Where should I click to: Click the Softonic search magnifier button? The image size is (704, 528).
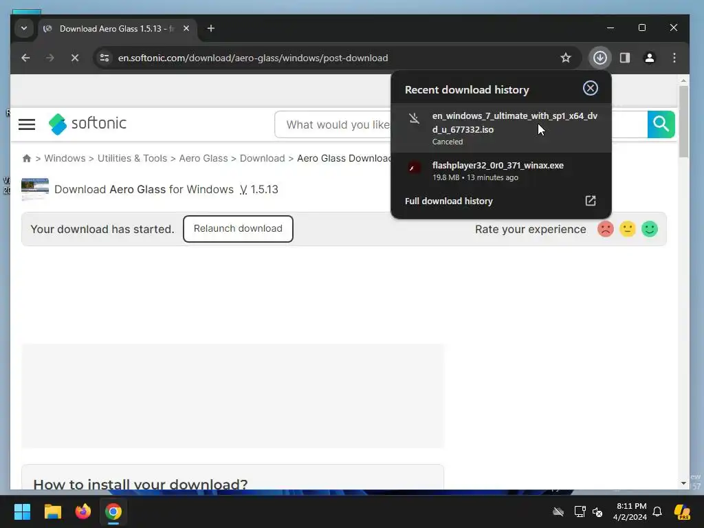click(661, 124)
